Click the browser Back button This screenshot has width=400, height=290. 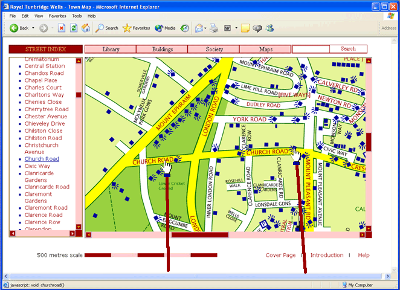tap(18, 28)
